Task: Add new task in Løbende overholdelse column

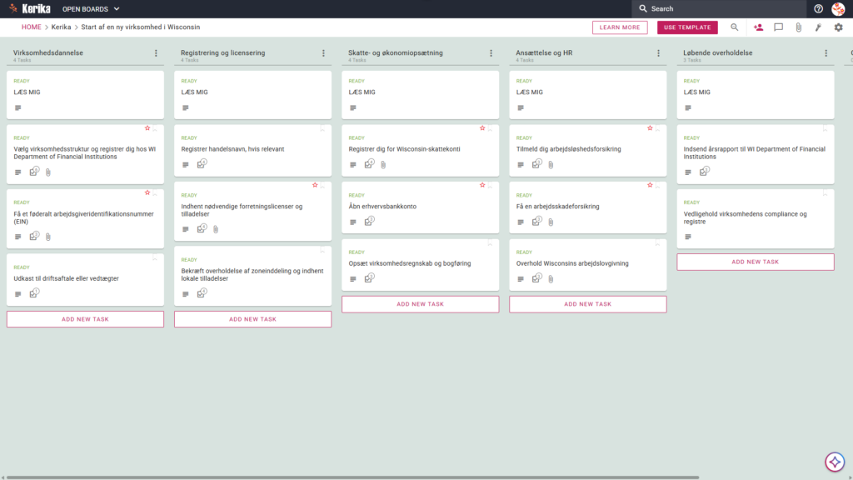Action: [x=755, y=262]
